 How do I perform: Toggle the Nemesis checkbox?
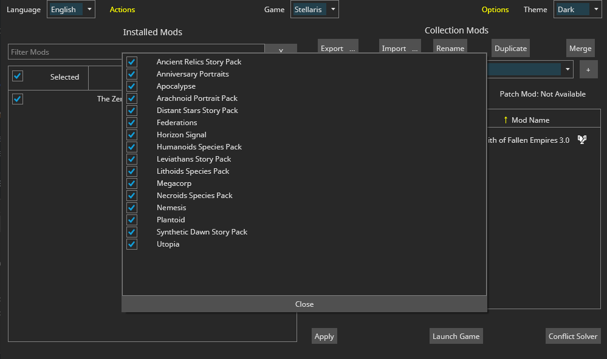coord(132,208)
